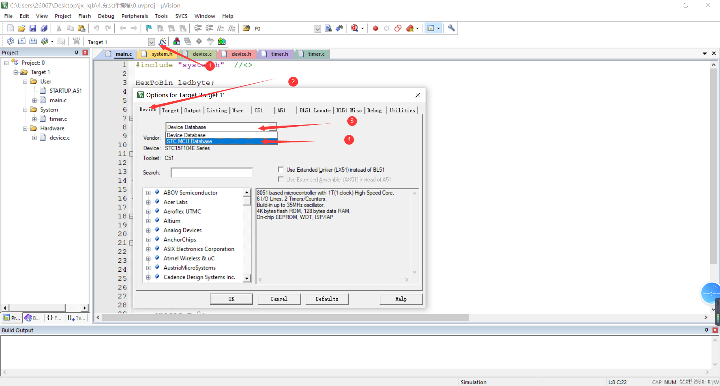The width and height of the screenshot is (720, 386).
Task: Expand the ABOV Semiconductor vendor node
Action: 148,193
